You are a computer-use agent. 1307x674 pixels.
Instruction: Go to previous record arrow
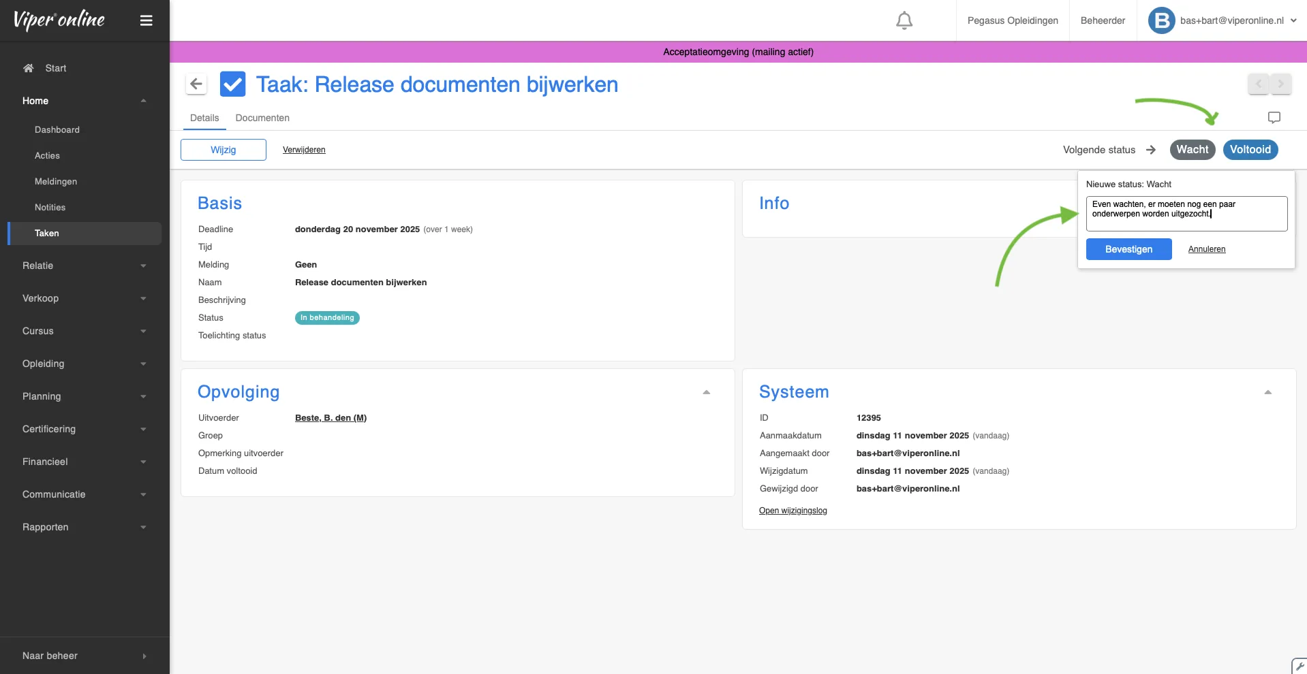1259,84
